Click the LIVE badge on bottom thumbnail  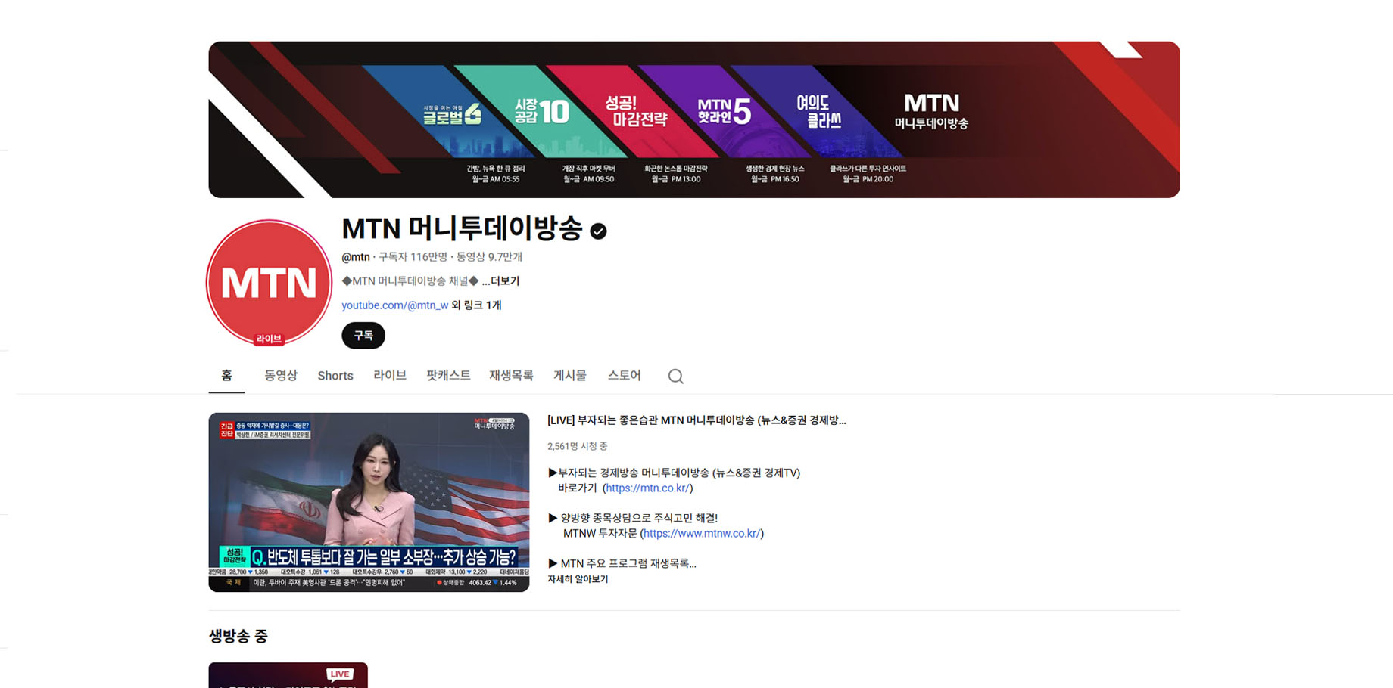click(340, 674)
